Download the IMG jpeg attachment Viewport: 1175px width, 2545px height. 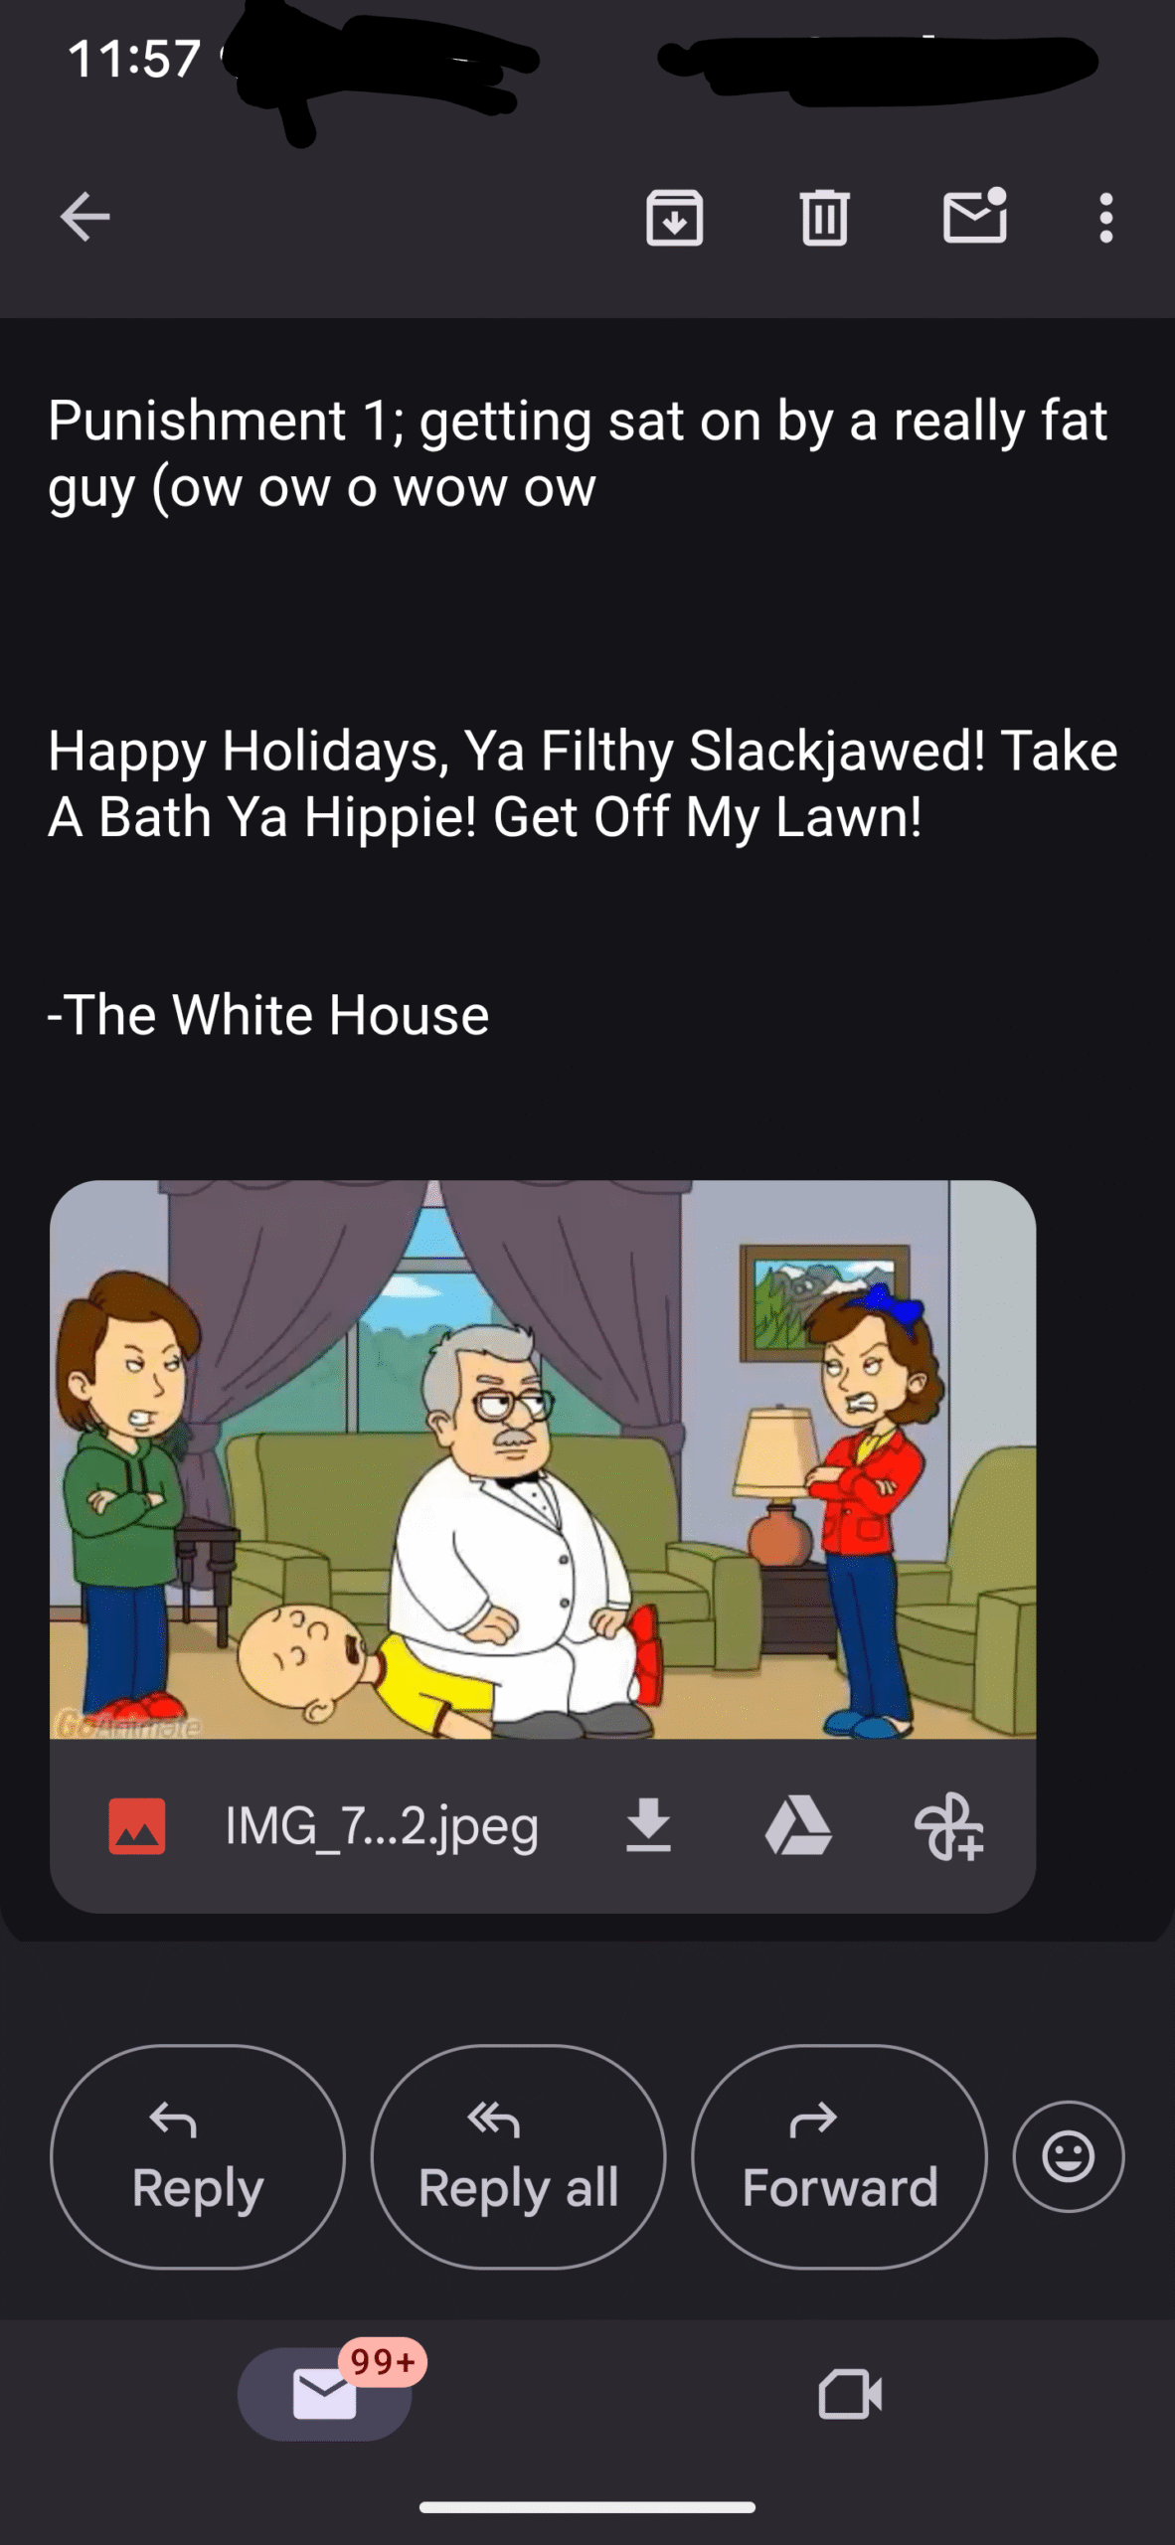648,1825
